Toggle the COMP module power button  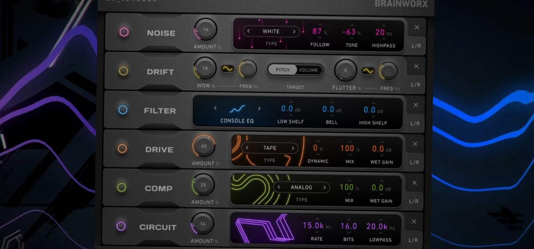[x=122, y=187]
